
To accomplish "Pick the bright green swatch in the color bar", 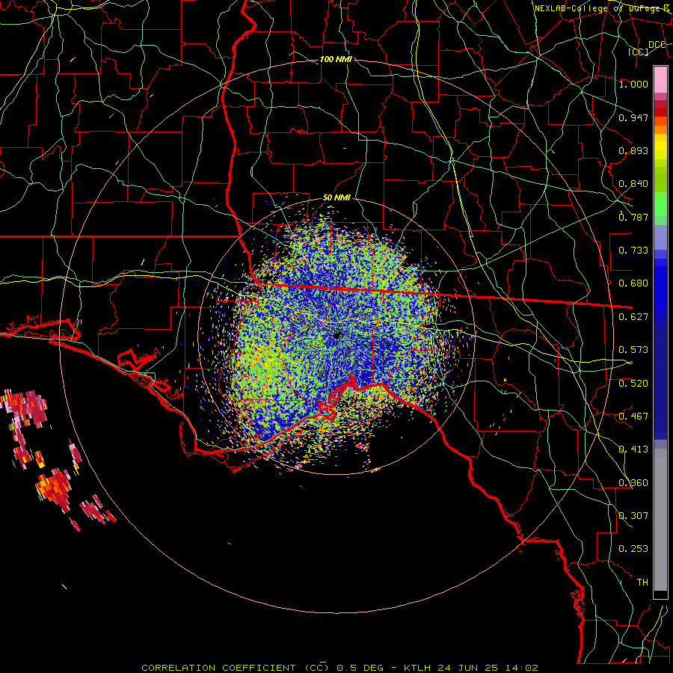I will coord(660,204).
